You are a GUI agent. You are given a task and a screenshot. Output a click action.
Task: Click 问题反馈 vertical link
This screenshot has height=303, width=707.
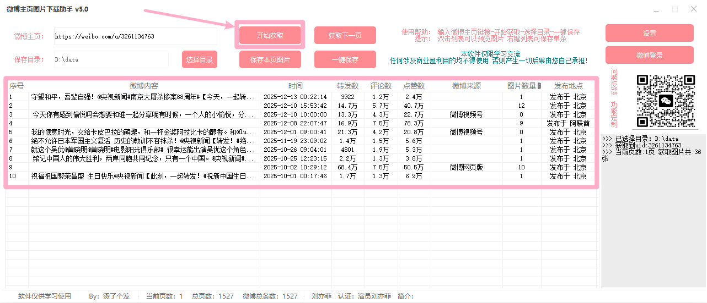click(614, 82)
